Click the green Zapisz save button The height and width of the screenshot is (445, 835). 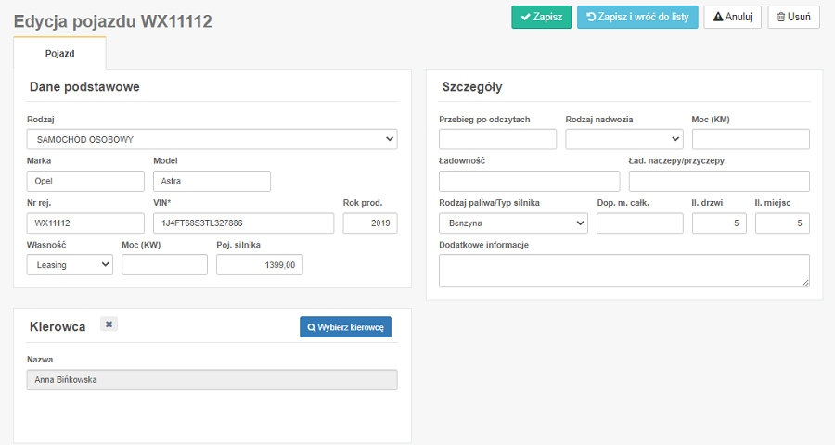[541, 17]
